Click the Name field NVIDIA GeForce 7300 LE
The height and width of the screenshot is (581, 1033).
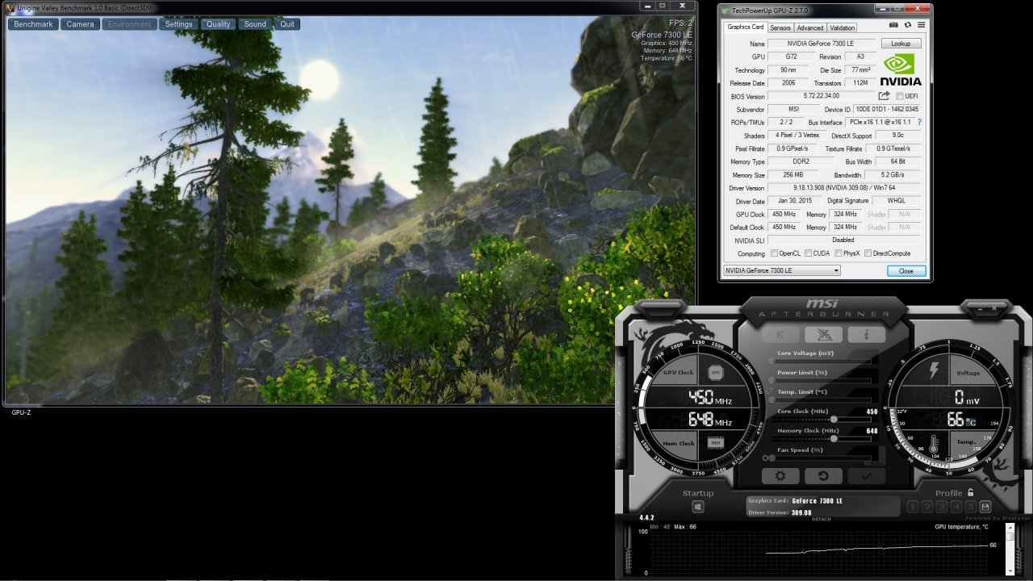point(822,44)
